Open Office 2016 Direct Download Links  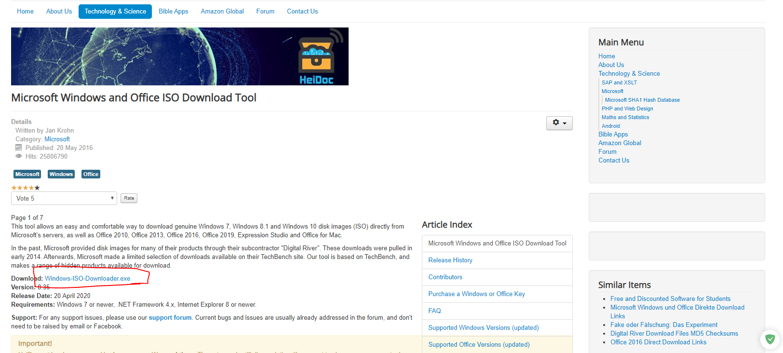(x=658, y=342)
